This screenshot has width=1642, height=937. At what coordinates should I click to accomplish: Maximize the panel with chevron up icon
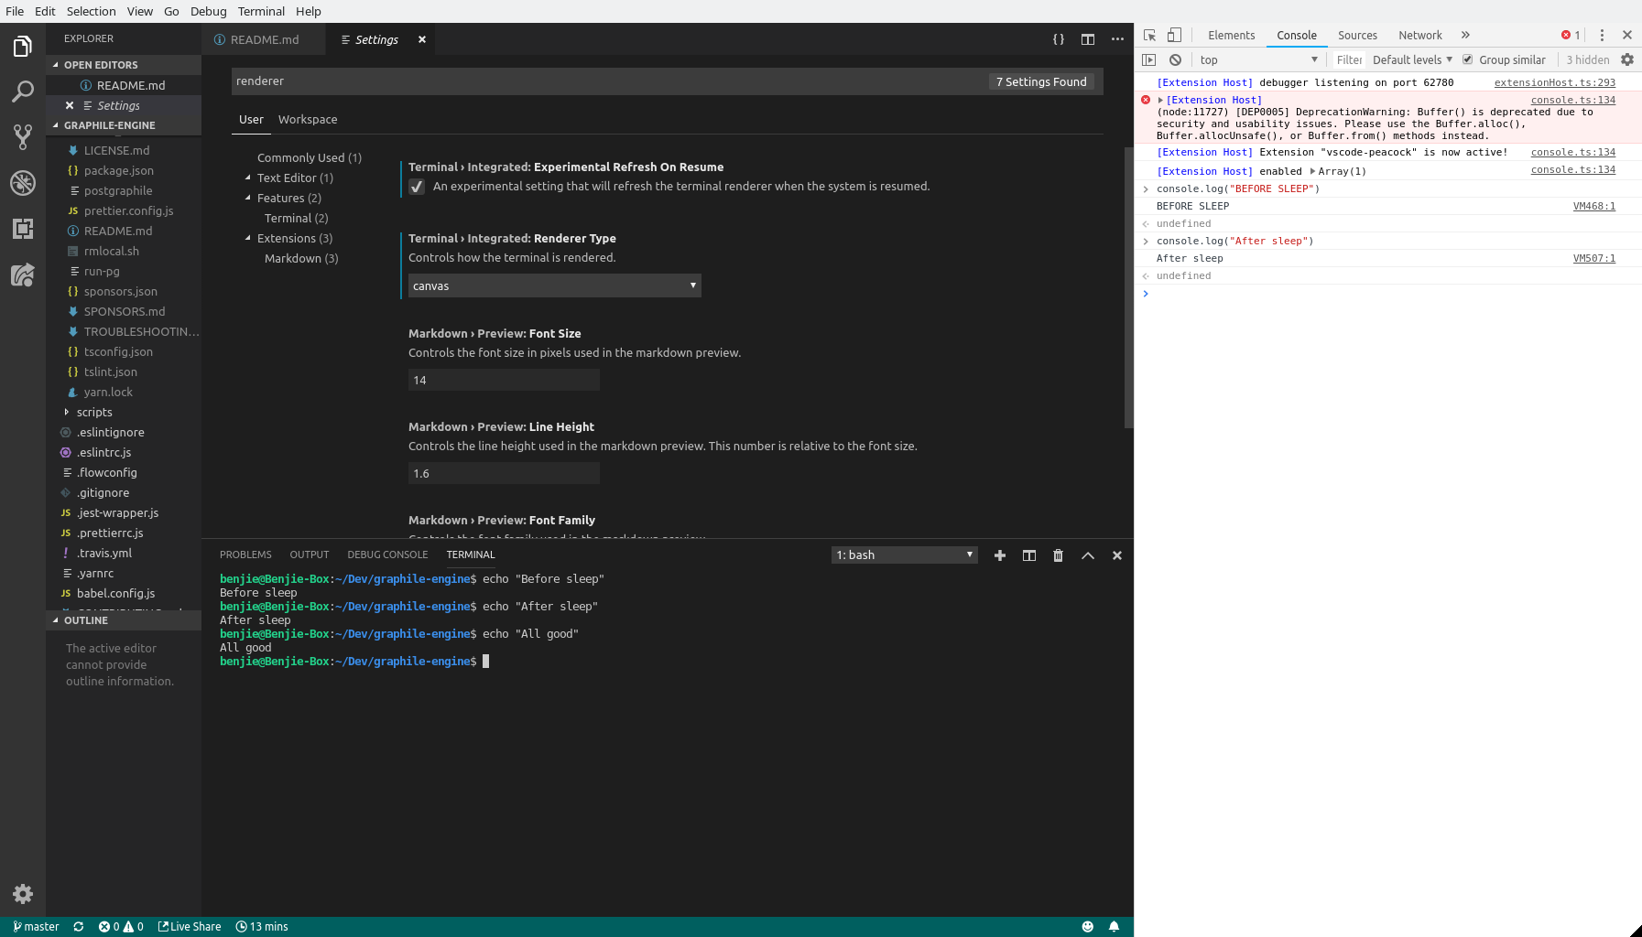pyautogui.click(x=1088, y=555)
